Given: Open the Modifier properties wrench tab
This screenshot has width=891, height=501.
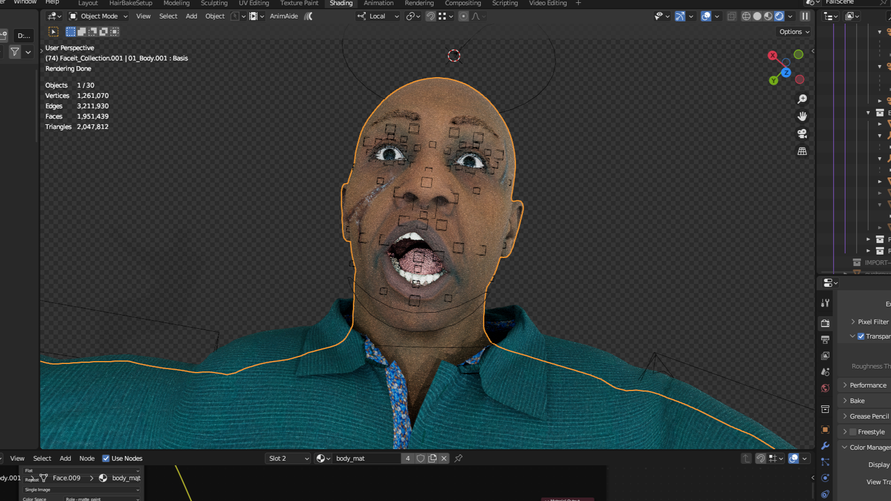Looking at the screenshot, I should 825,446.
